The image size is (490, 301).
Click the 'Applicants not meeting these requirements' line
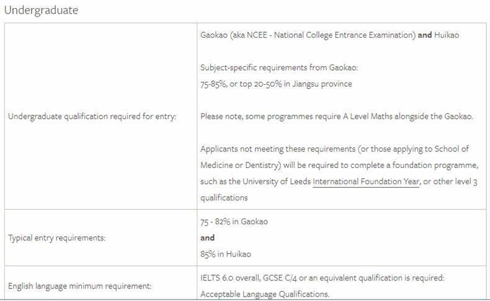coord(334,149)
